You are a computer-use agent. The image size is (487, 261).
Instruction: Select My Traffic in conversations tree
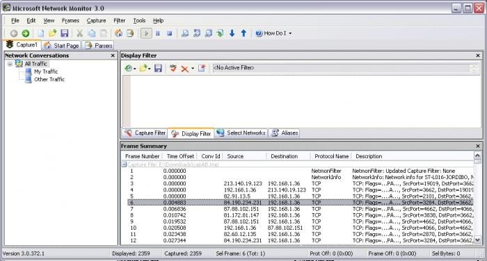coord(46,71)
